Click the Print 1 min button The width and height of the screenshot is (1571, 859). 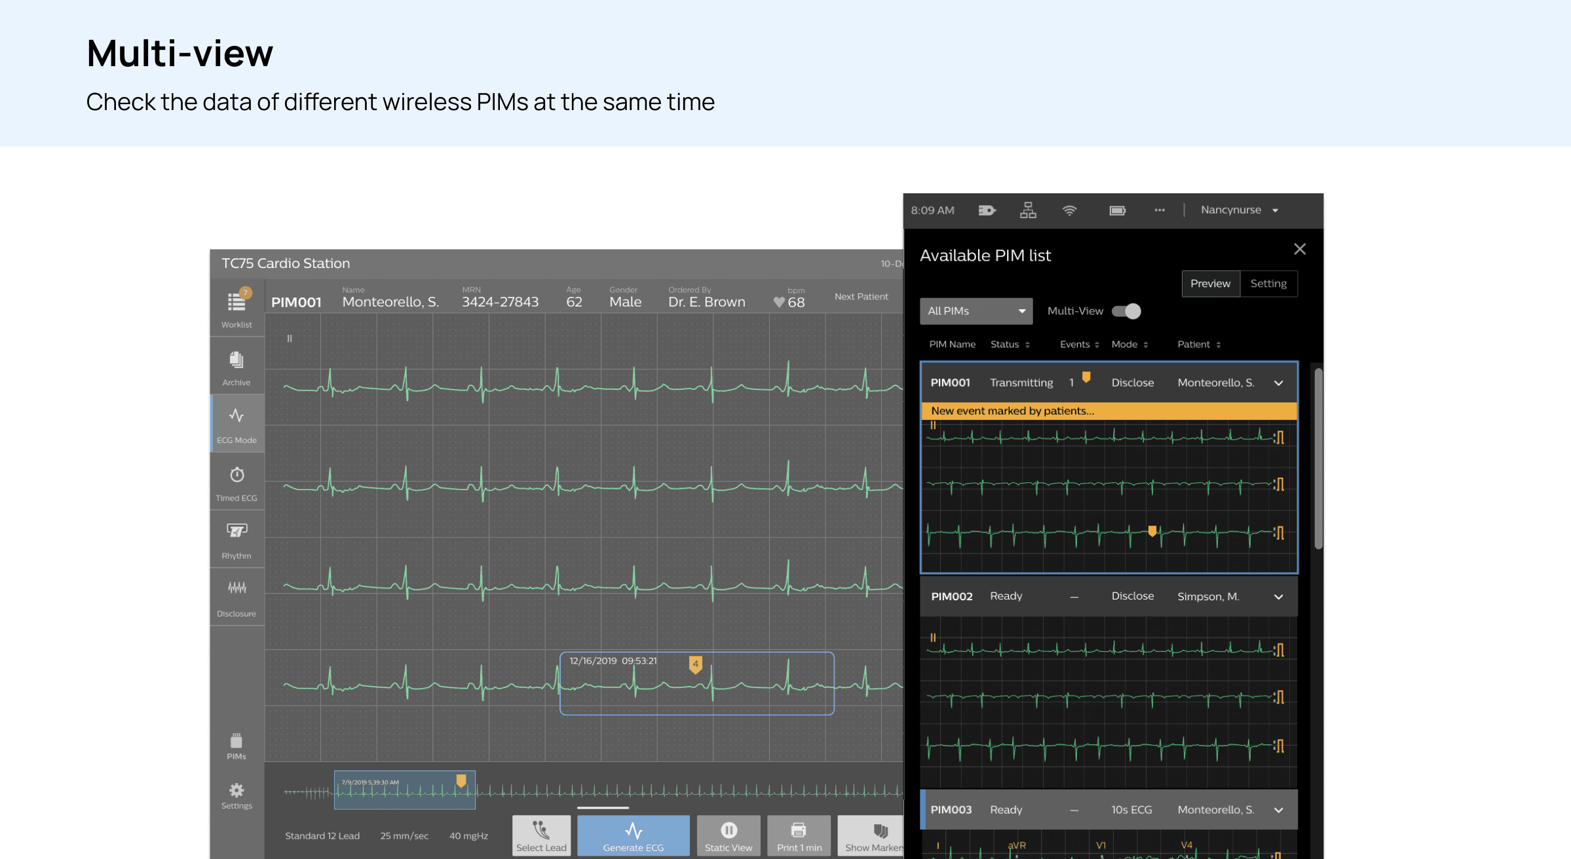click(799, 836)
